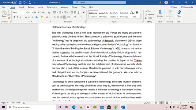This screenshot has height=110, width=196.
Task: Click the Share button
Action: pos(174,7)
